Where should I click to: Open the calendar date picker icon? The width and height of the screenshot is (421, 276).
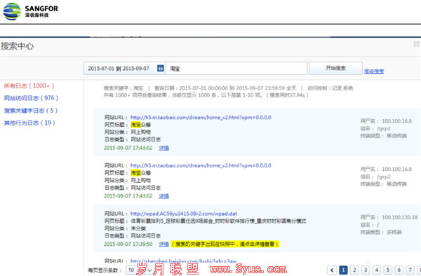(x=160, y=69)
